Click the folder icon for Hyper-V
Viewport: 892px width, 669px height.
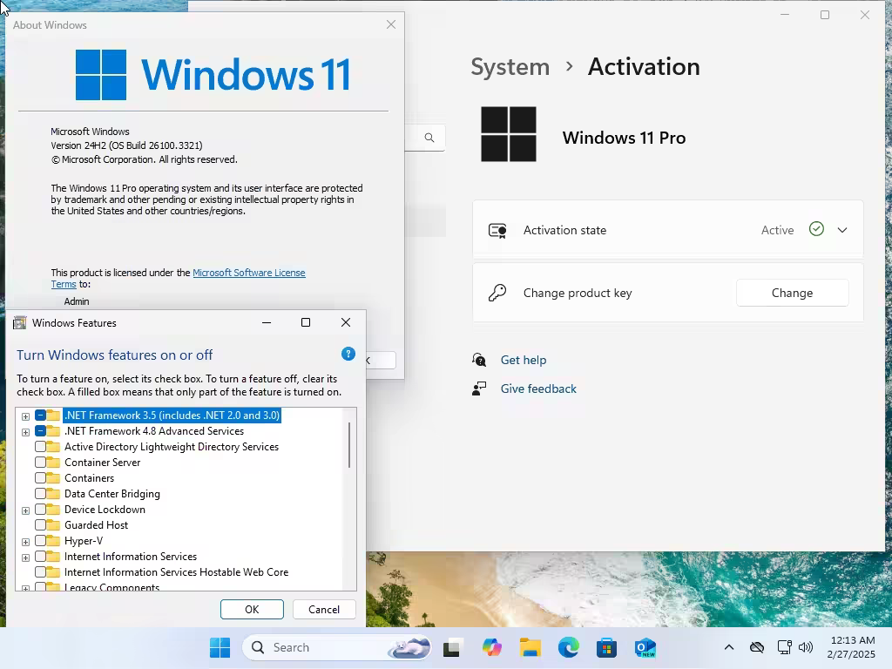[x=53, y=540]
